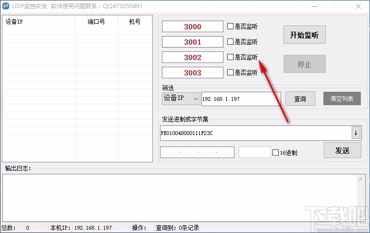370x233 pixels.
Task: Click the port 3000 input field
Action: (193, 26)
